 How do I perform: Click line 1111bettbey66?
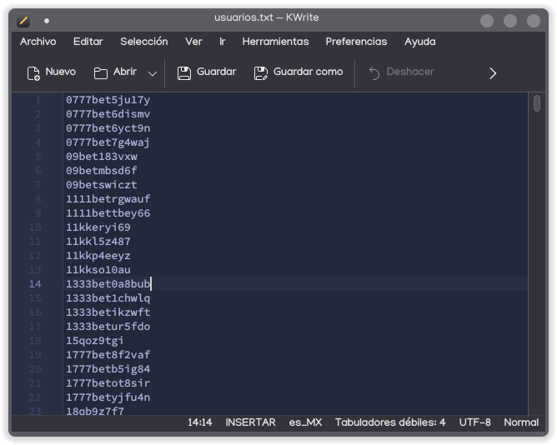coord(108,213)
